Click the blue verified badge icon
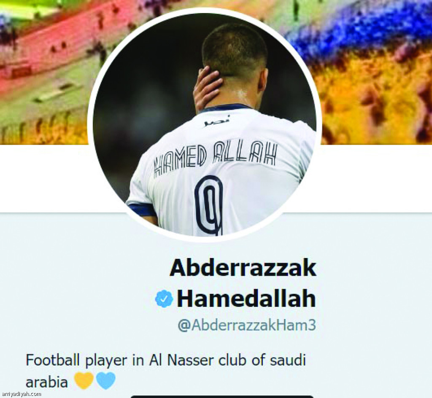432x398 pixels. click(164, 298)
